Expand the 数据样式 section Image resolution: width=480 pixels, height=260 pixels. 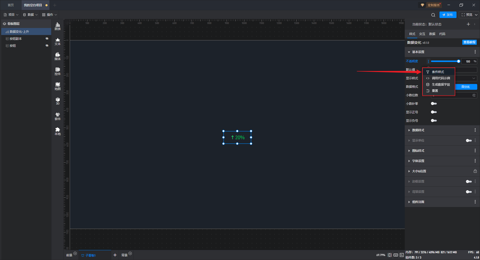coord(409,130)
